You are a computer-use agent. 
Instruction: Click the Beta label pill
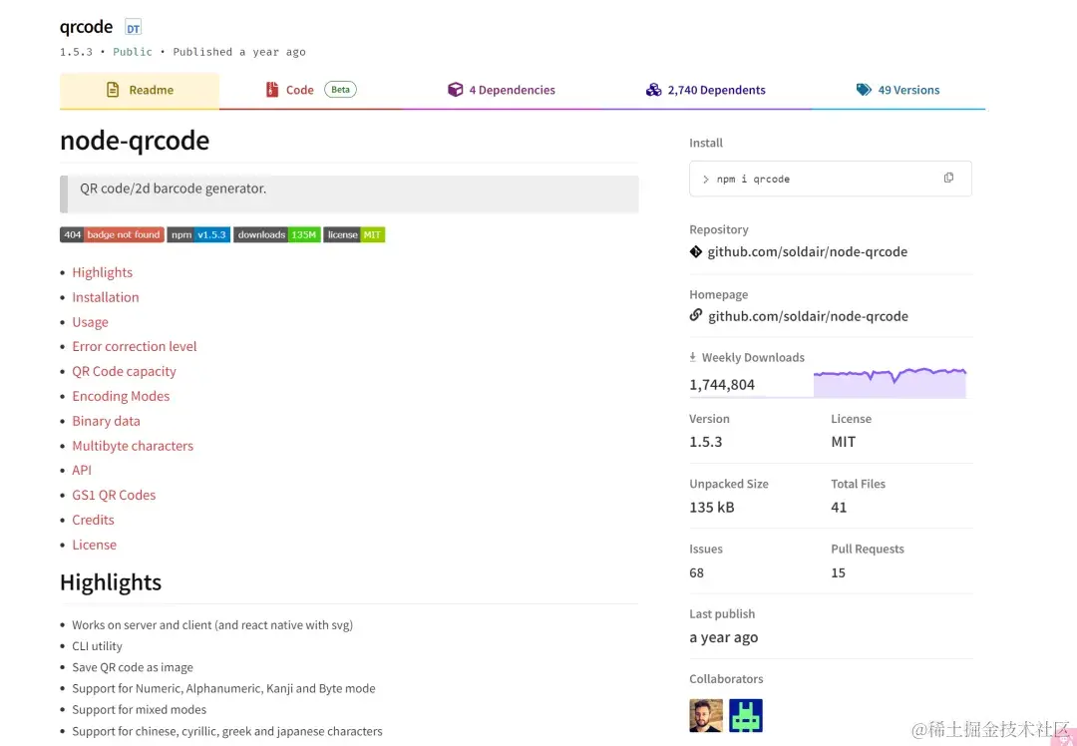pos(340,90)
